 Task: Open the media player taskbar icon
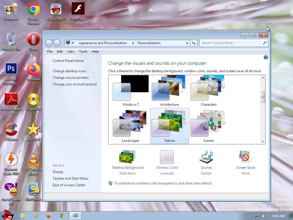(35, 216)
